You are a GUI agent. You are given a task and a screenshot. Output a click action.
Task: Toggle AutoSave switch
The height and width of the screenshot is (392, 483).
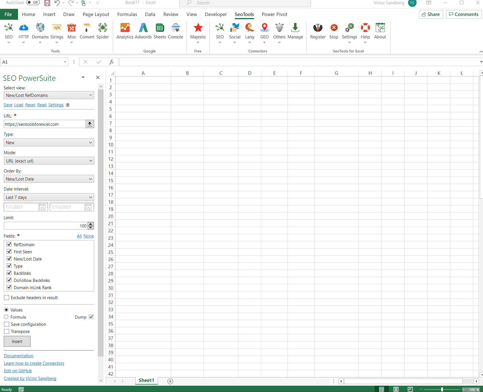click(x=33, y=3)
